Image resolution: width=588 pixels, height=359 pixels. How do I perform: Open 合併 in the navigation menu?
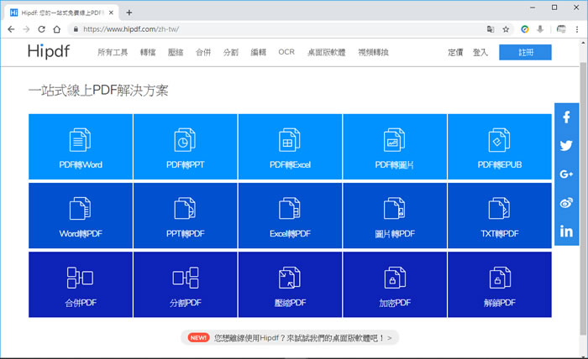click(x=203, y=52)
